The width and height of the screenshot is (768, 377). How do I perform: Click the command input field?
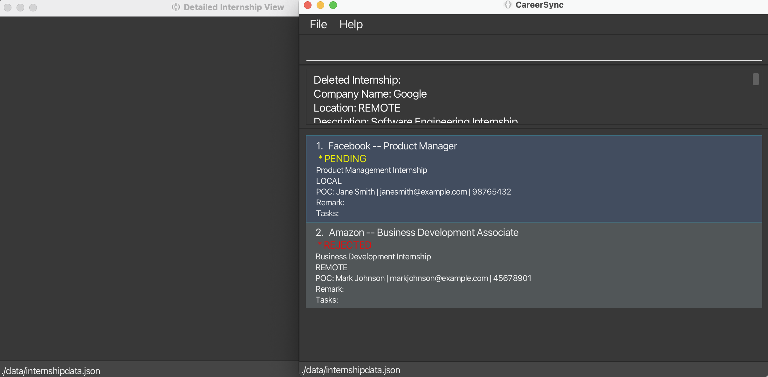click(x=533, y=51)
